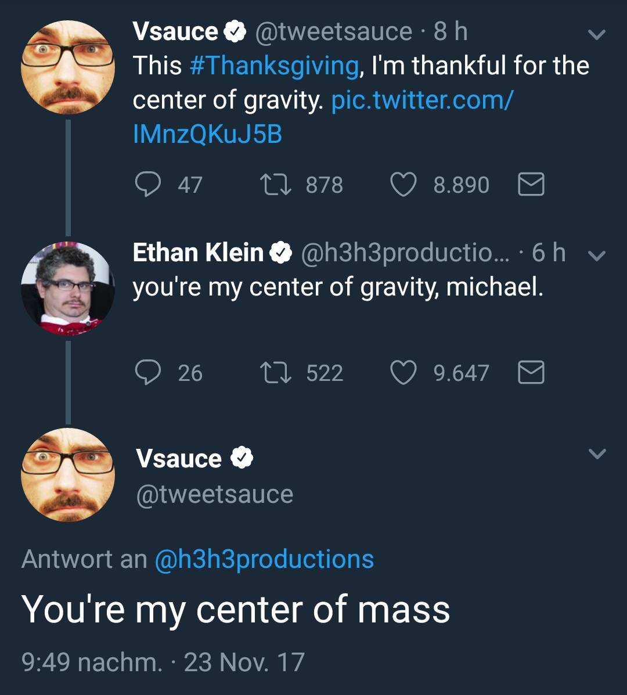Send Vsauce's first tweet via direct message
Image resolution: width=627 pixels, height=695 pixels.
[x=531, y=185]
